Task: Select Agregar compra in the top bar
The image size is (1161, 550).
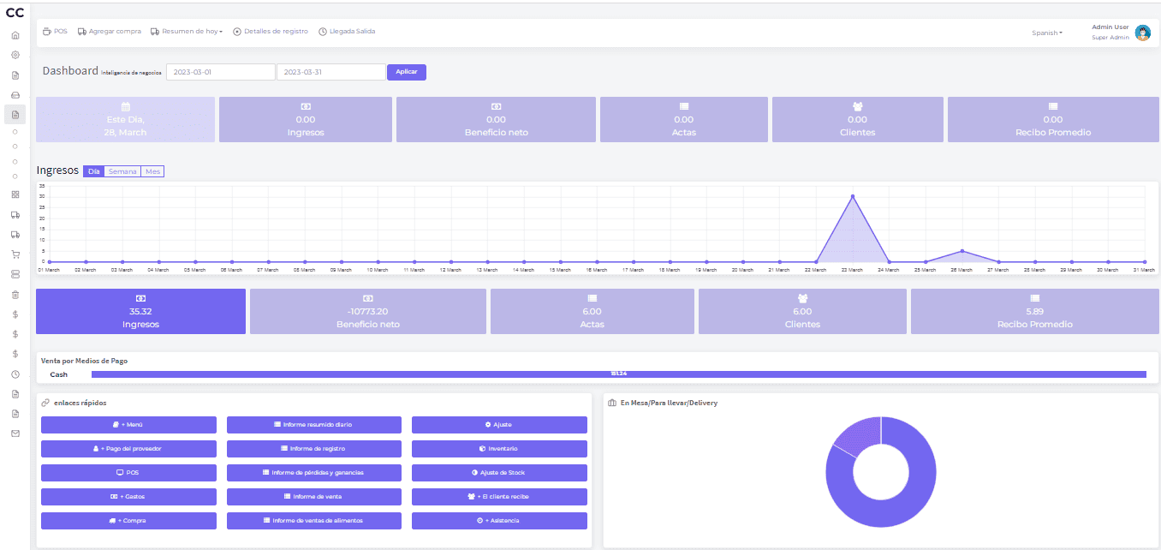Action: click(108, 32)
